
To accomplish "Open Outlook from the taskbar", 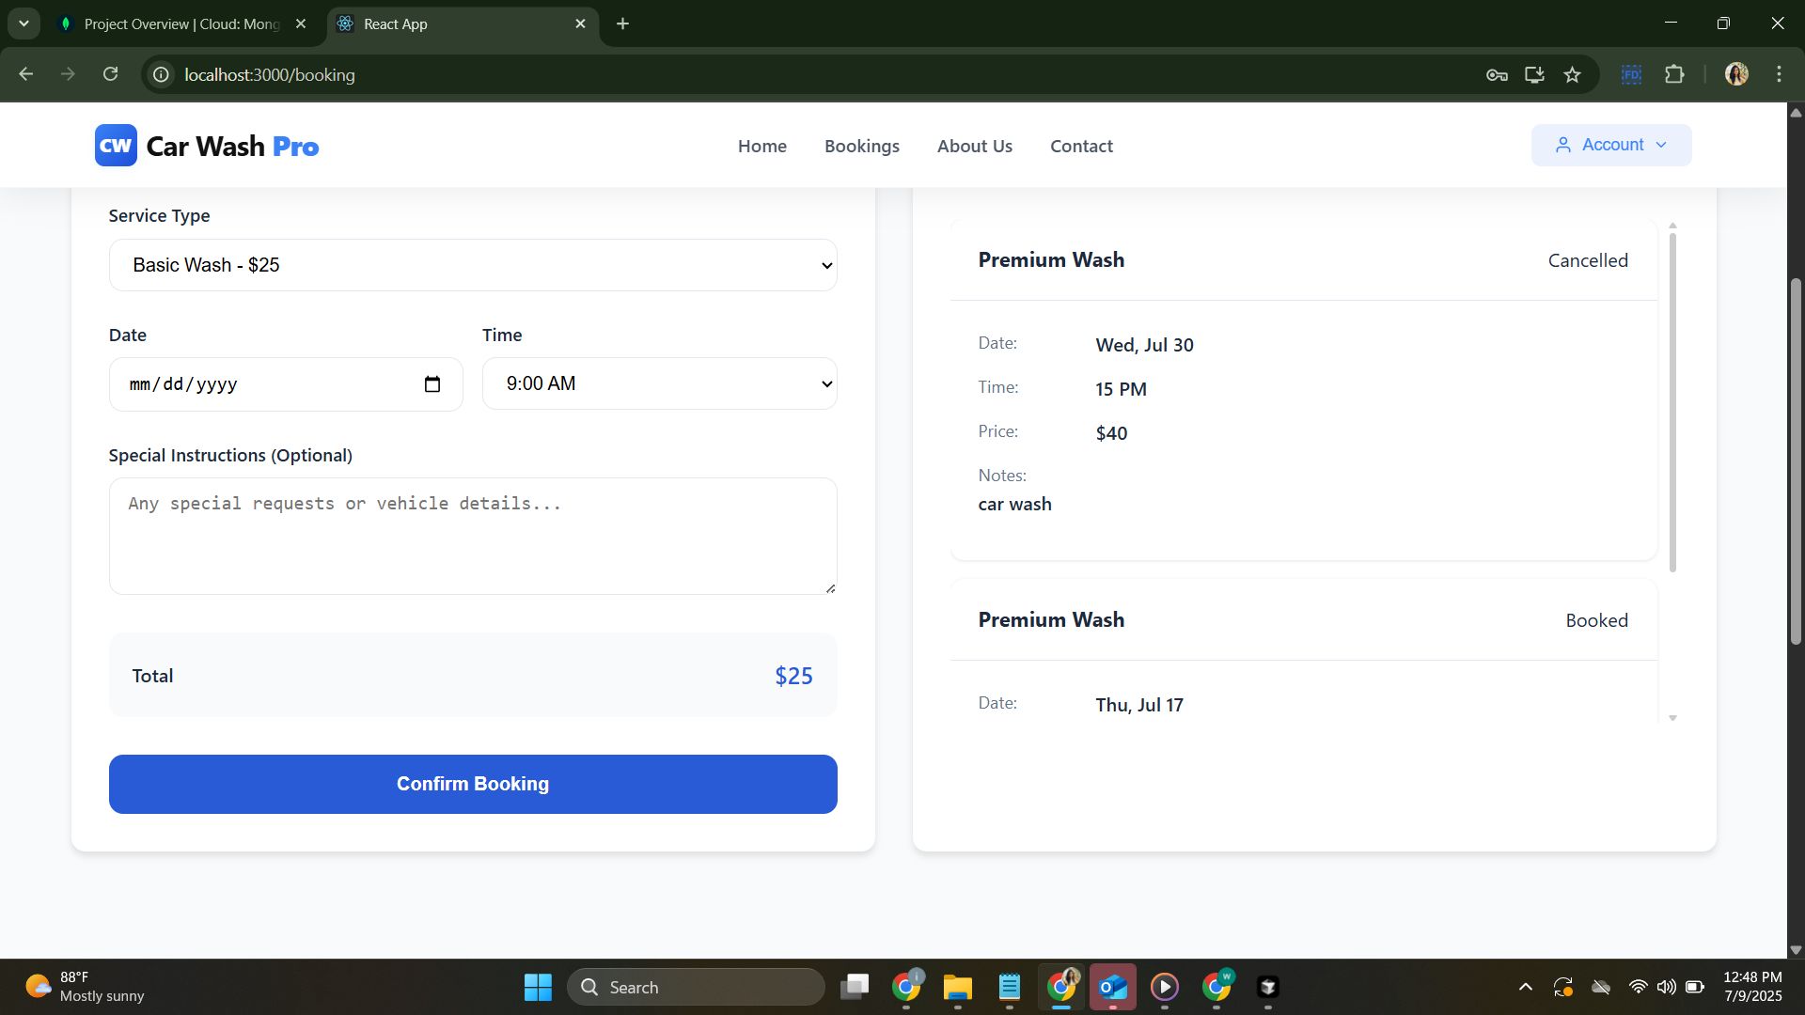I will pos(1112,987).
